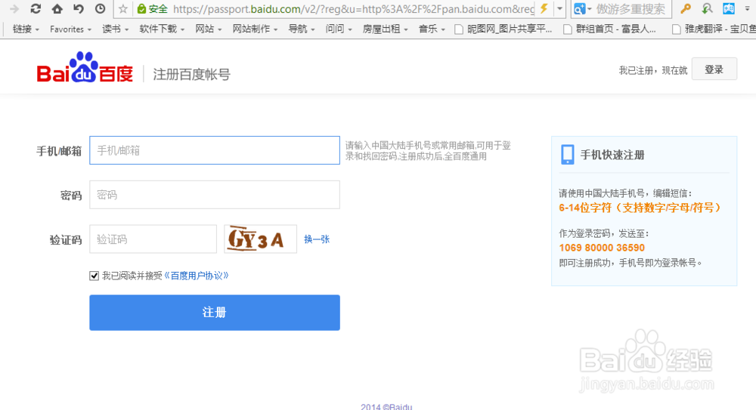The height and width of the screenshot is (410, 756).
Task: Open the 音乐 bookmarks folder
Action: point(432,29)
